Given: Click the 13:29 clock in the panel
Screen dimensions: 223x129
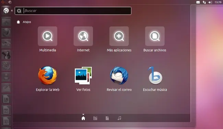Looking at the screenshot, I should tap(218, 2).
